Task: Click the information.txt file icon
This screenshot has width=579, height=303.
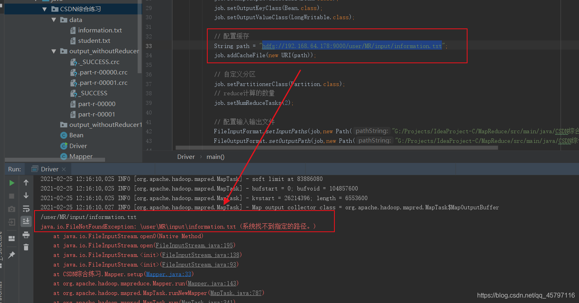Action: (73, 30)
